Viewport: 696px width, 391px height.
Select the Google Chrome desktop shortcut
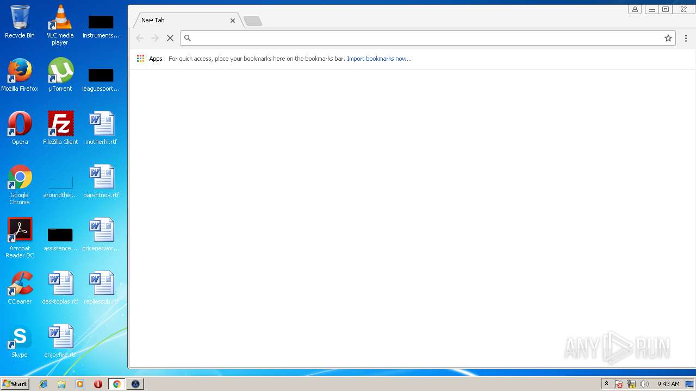[x=20, y=185]
